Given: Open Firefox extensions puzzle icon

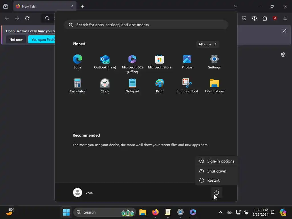Looking at the screenshot, I should coord(265,18).
